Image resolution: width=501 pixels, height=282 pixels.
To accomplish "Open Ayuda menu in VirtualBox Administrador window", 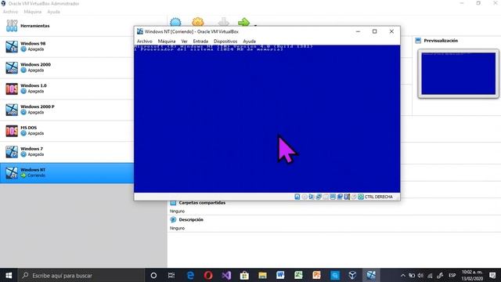I will pos(53,12).
